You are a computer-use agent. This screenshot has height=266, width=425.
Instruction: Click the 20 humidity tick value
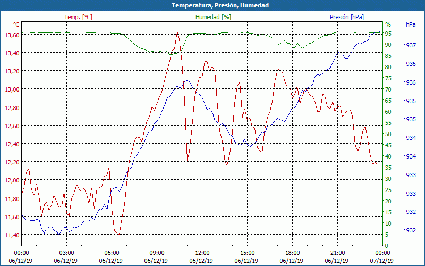click(x=388, y=201)
